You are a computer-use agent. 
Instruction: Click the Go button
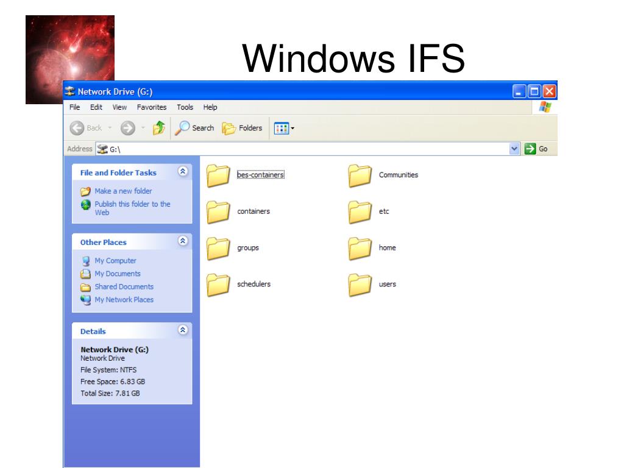536,149
